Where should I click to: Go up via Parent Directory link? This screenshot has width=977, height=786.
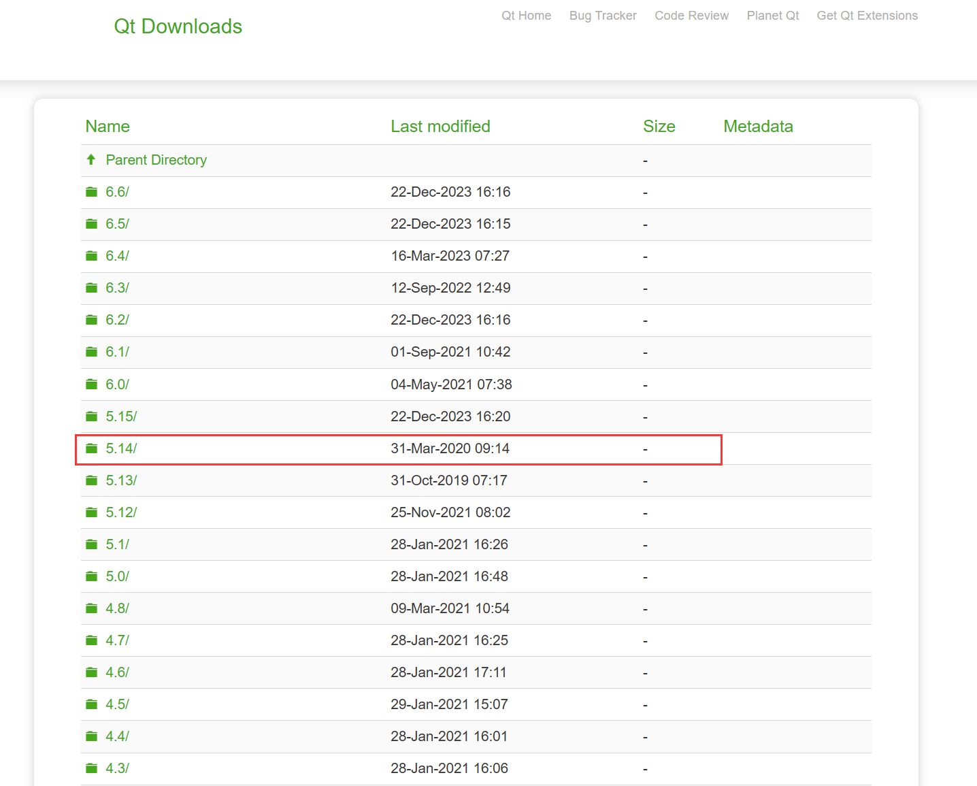(156, 160)
